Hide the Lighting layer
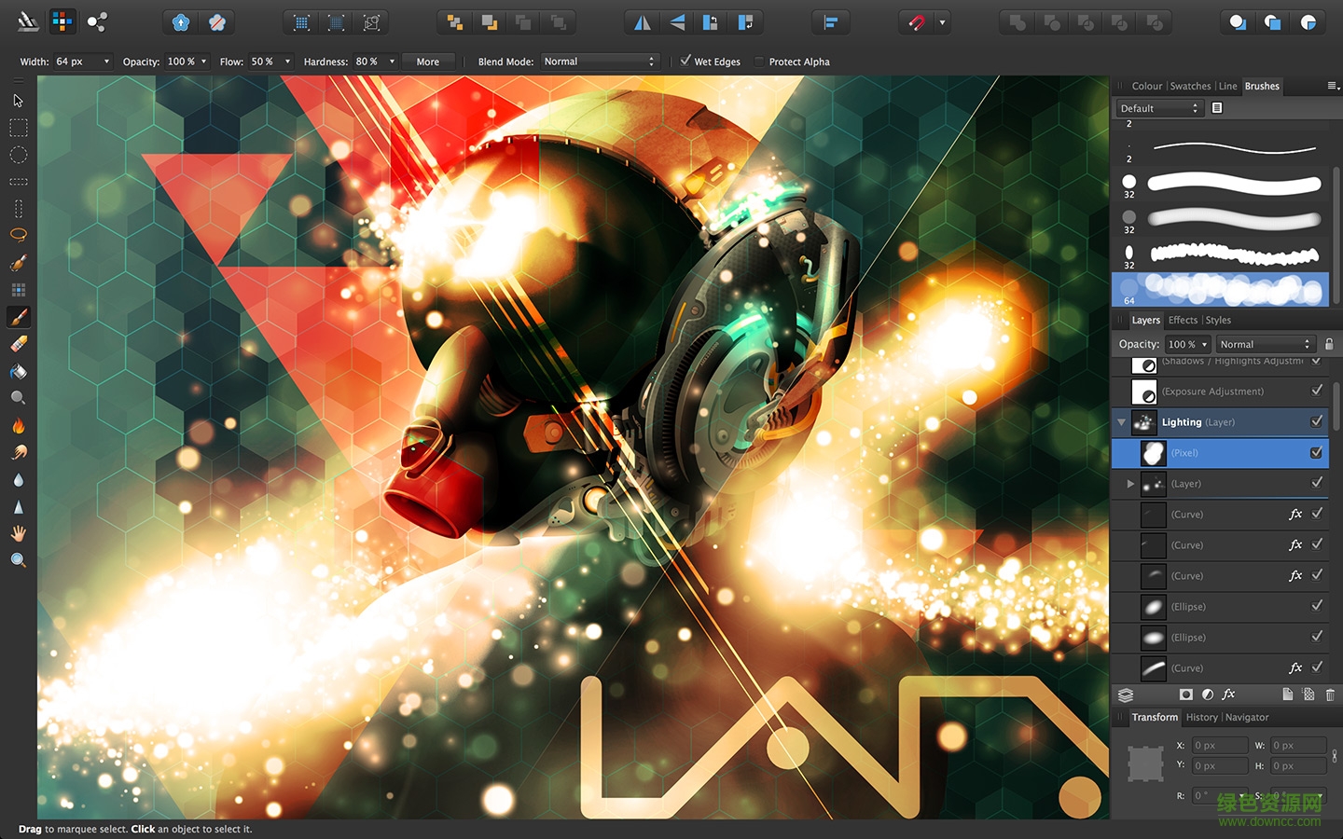 (1317, 421)
